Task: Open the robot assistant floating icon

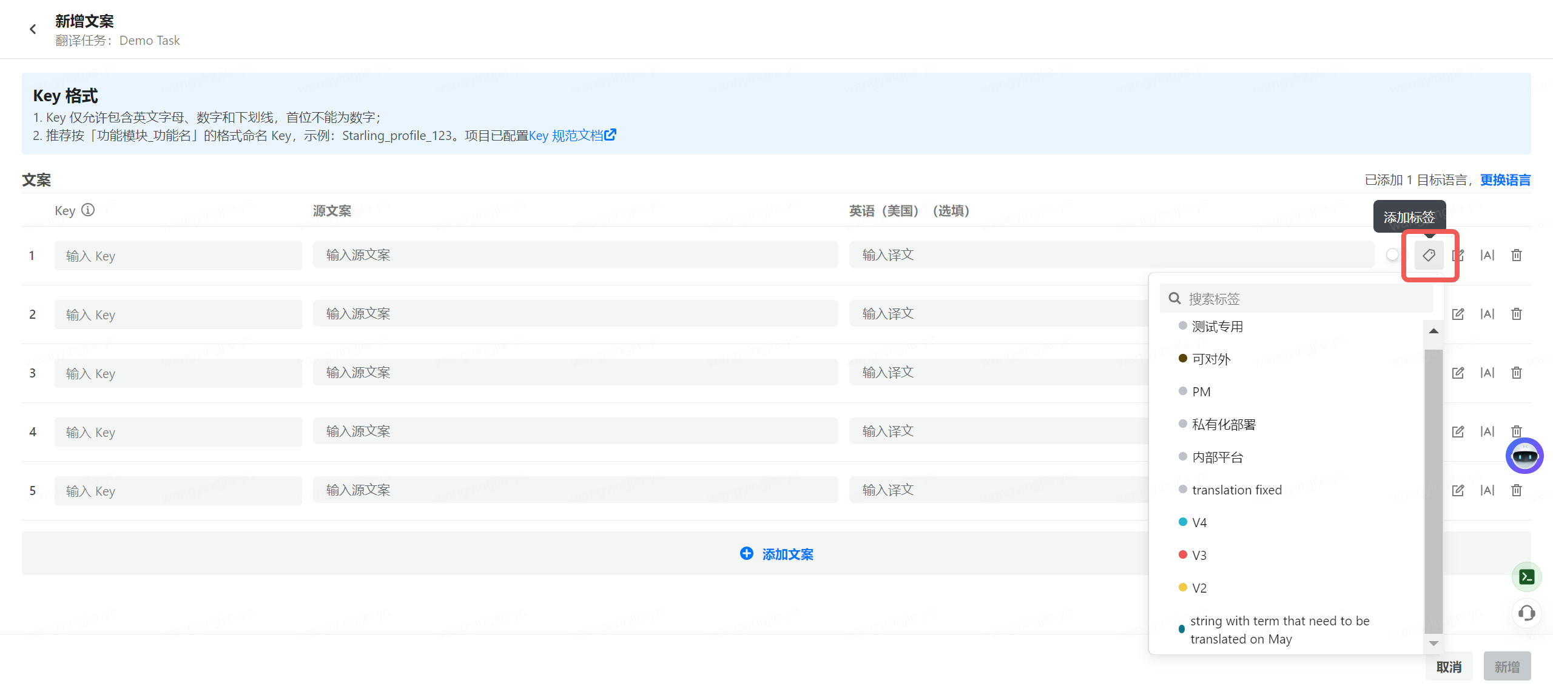Action: point(1524,456)
